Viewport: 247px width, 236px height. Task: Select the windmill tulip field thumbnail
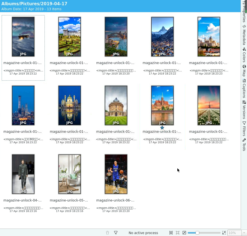pos(209,105)
